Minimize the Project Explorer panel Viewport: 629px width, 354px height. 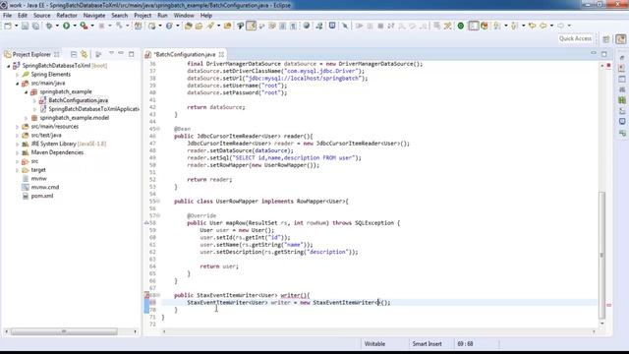(121, 53)
